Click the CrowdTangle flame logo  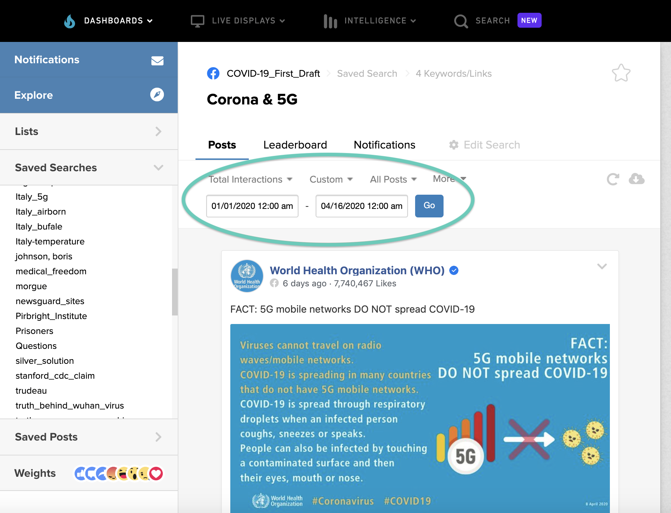pos(70,21)
